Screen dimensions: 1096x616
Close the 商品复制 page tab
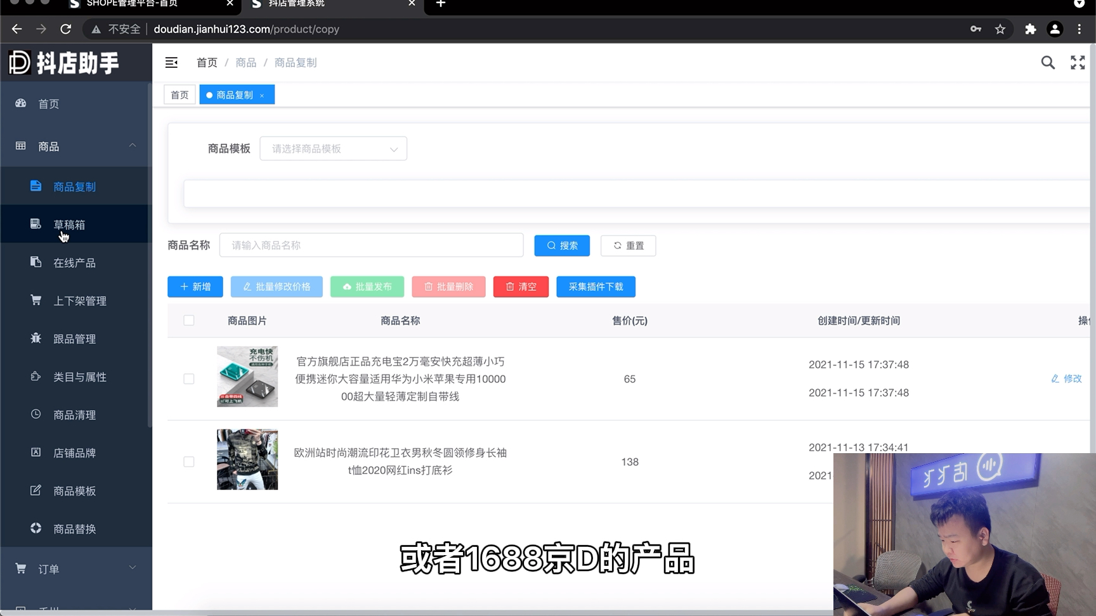click(262, 94)
